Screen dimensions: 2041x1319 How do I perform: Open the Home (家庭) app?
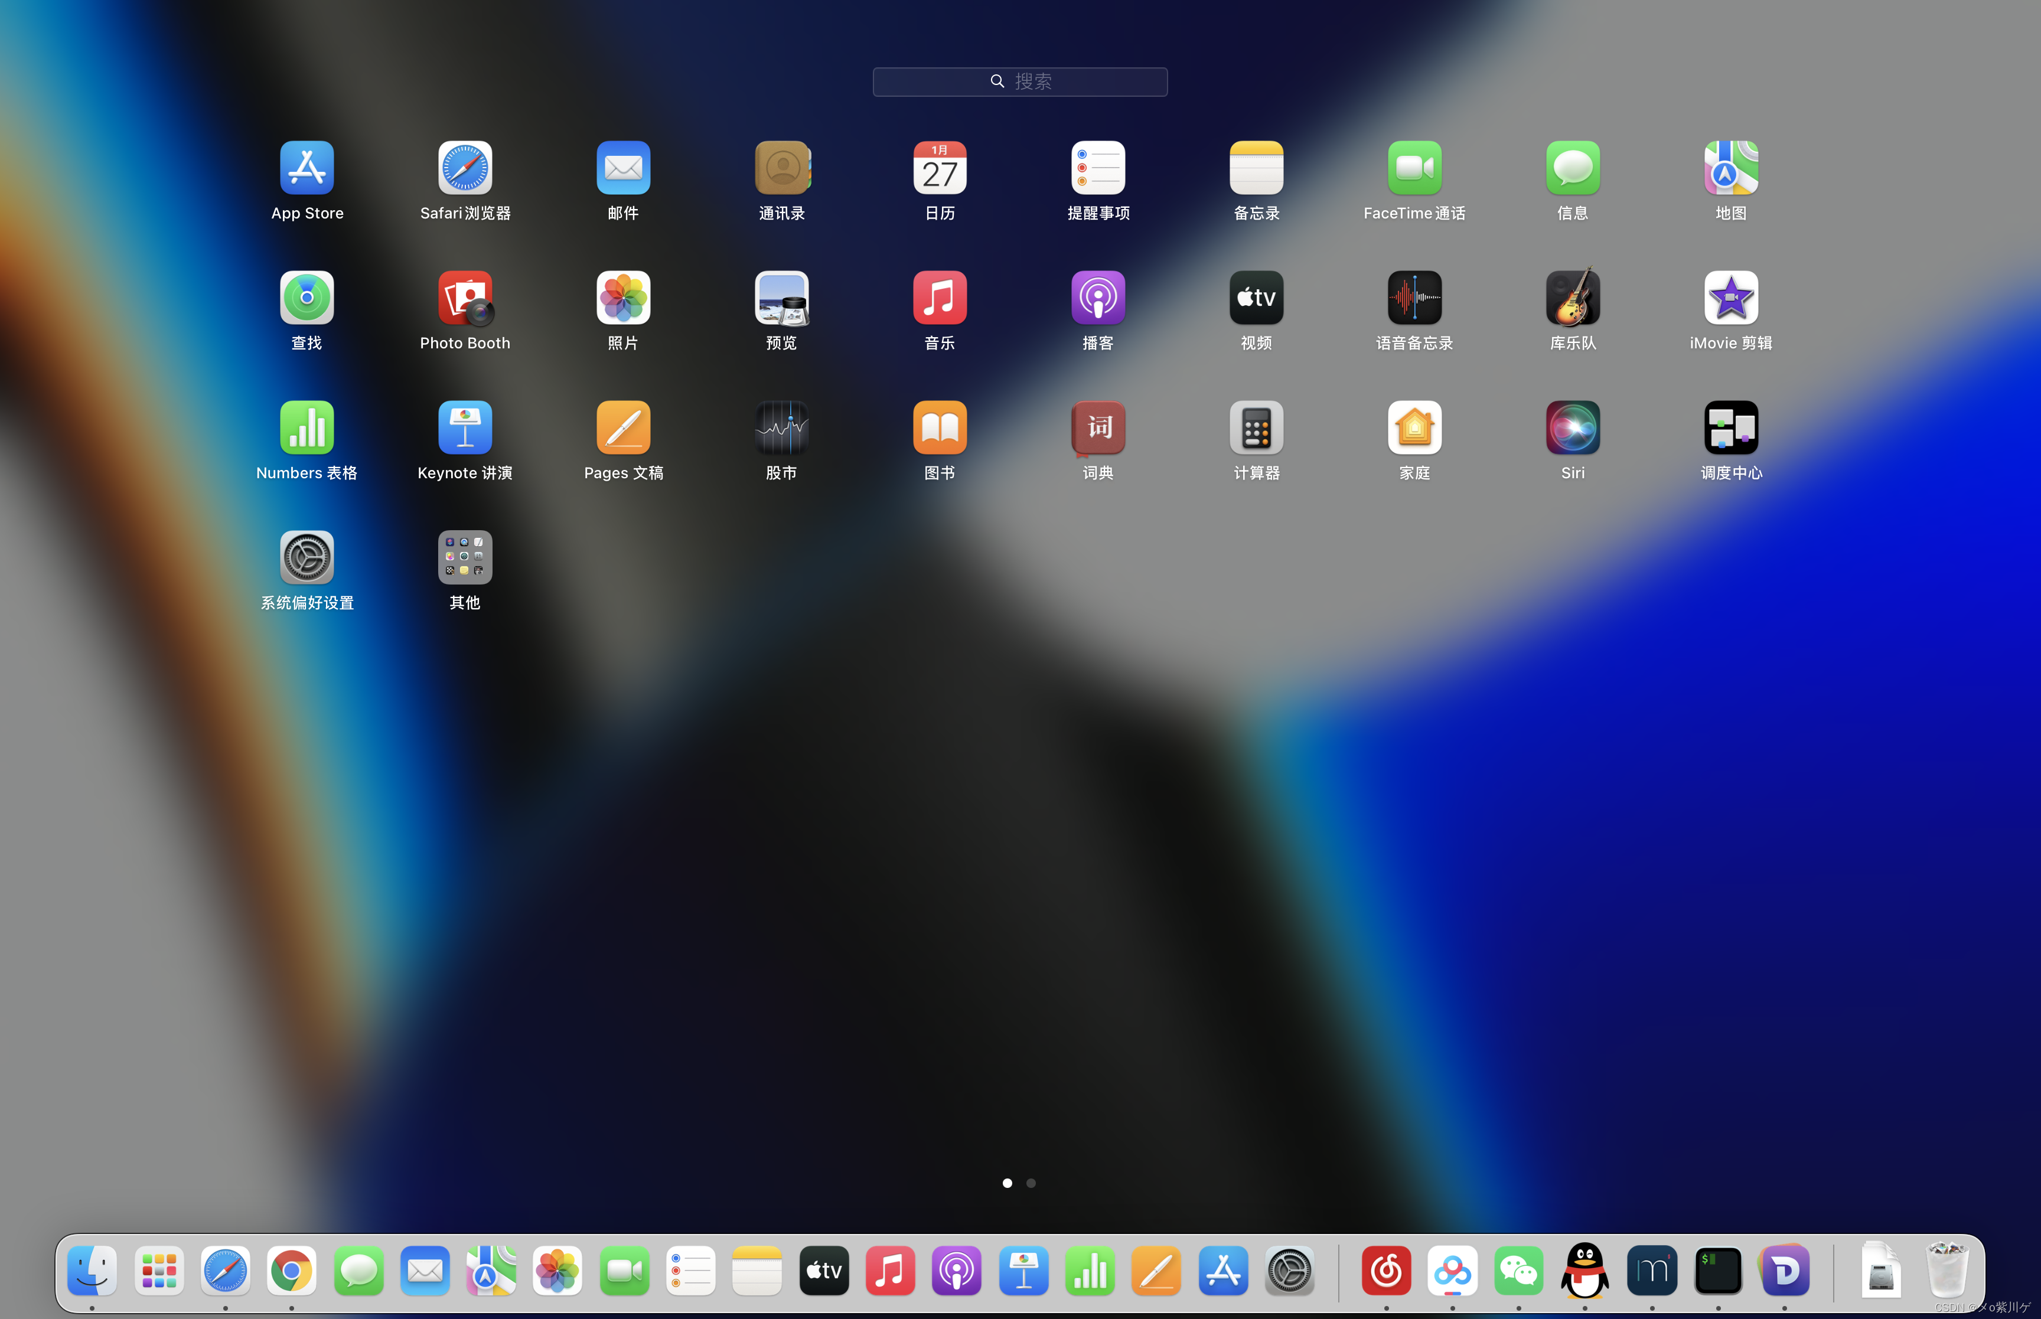1414,428
